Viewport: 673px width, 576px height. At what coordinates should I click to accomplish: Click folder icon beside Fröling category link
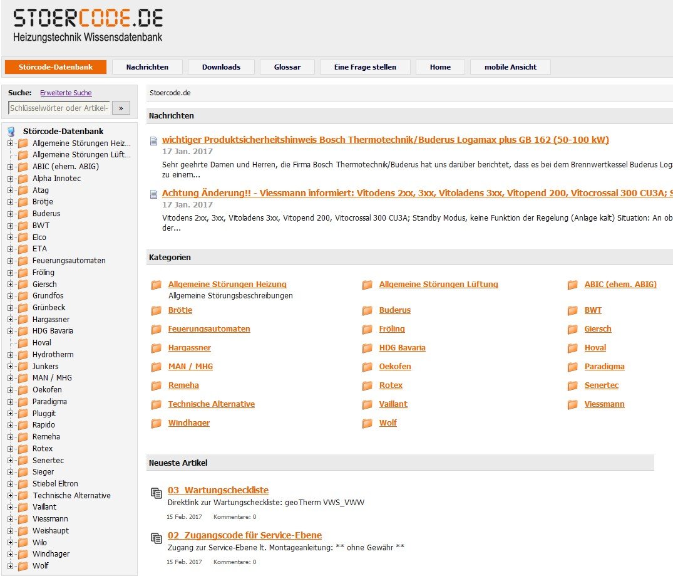point(367,329)
